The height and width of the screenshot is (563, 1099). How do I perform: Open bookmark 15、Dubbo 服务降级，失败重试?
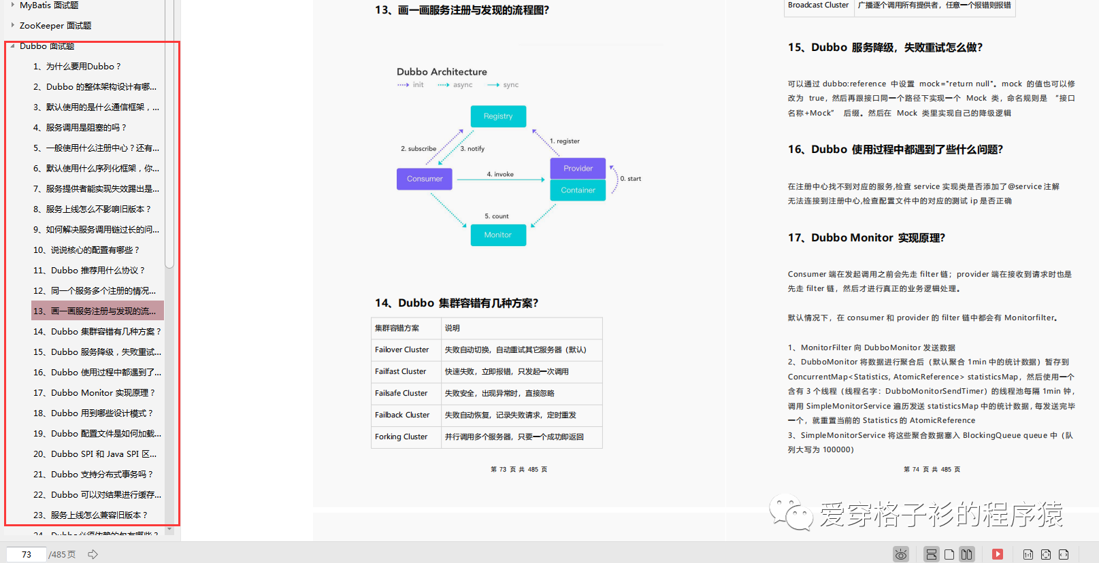(97, 352)
